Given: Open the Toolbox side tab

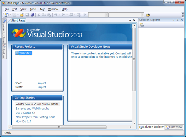Looking at the screenshot, I should click(x=4, y=51).
